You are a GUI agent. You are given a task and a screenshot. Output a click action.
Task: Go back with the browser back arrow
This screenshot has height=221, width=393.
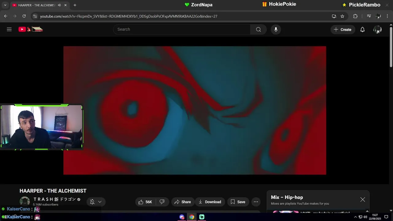click(6, 16)
